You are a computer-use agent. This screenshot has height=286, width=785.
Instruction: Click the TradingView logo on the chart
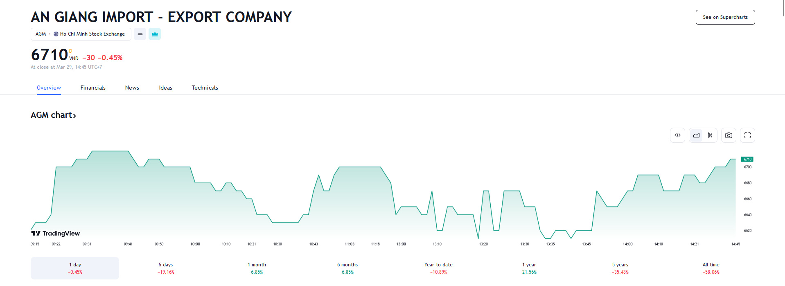pos(56,233)
